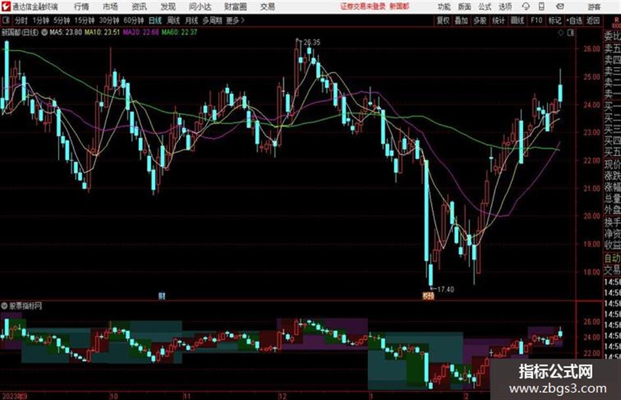This screenshot has height=400, width=621.
Task: Click the MA5: 23.80 indicator label
Action: pos(66,32)
